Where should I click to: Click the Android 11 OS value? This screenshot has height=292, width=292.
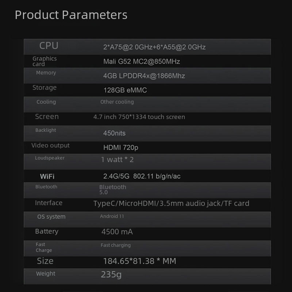point(112,216)
